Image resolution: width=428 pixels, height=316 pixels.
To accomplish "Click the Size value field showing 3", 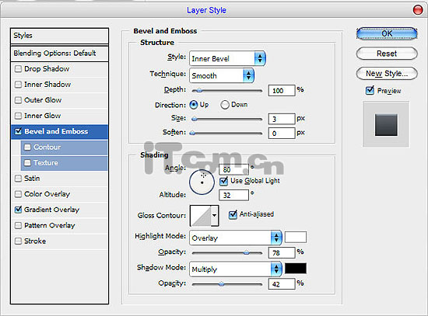I will pos(282,119).
